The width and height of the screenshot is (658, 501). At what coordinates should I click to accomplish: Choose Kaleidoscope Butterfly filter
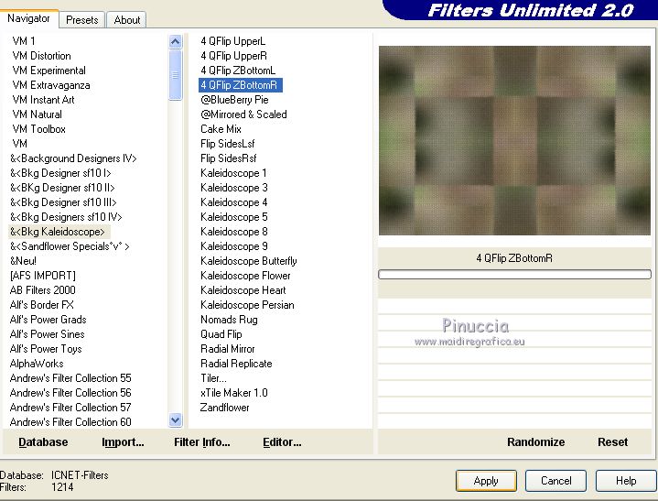[x=248, y=261]
